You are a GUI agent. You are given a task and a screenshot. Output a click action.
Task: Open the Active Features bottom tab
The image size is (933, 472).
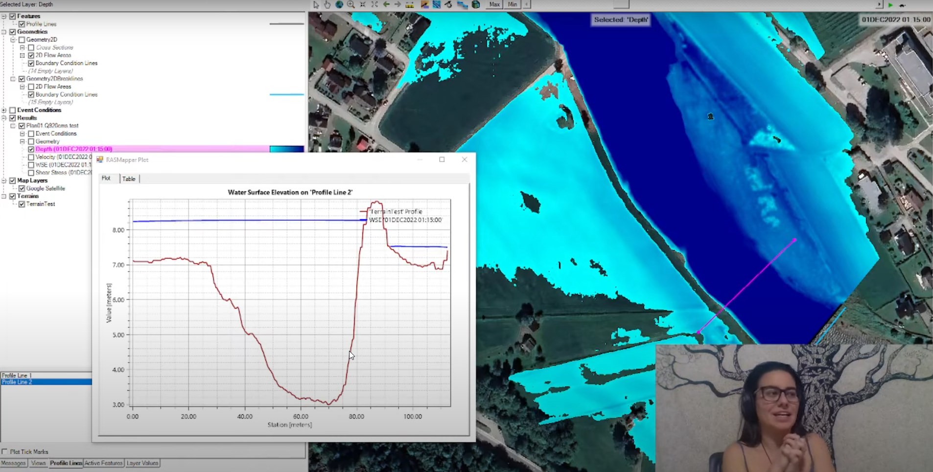point(103,463)
